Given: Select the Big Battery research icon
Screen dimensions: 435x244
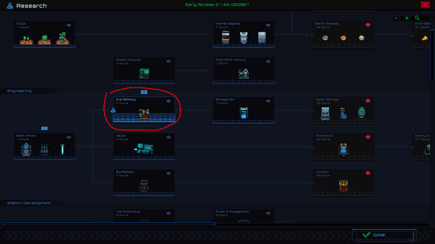Looking at the screenshot, I should 144,185.
